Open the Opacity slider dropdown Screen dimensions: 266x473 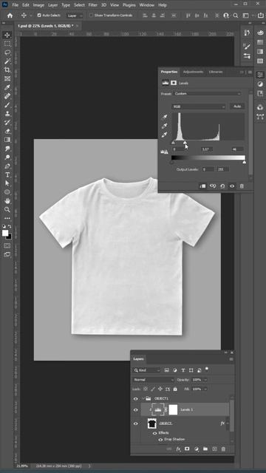[205, 380]
